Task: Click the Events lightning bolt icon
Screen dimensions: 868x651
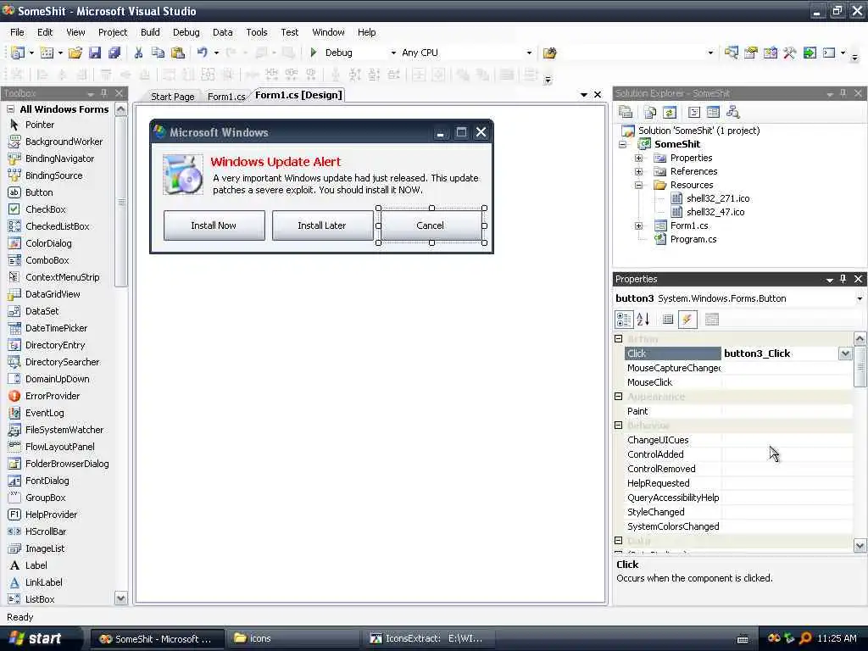Action: point(687,320)
